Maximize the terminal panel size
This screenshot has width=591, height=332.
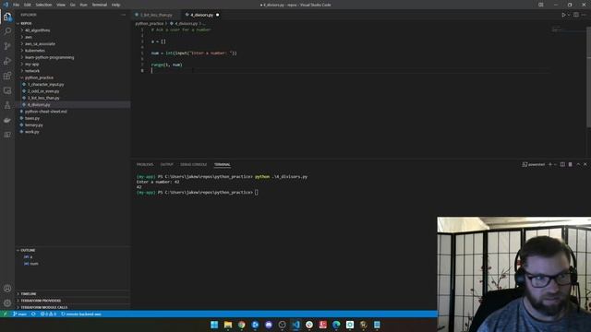(x=578, y=164)
